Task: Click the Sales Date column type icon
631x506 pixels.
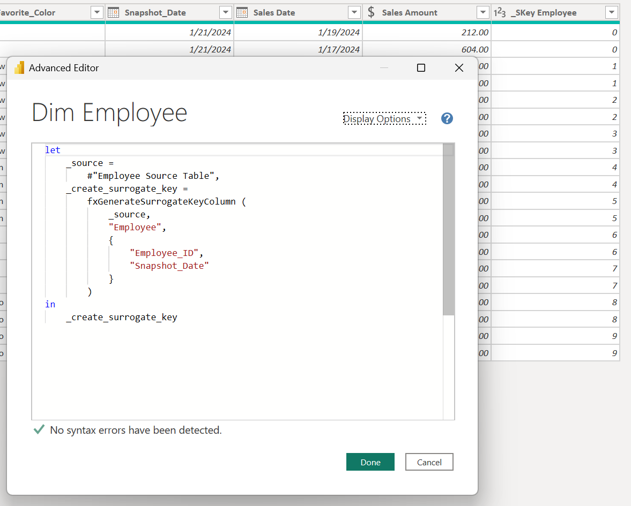Action: coord(242,12)
